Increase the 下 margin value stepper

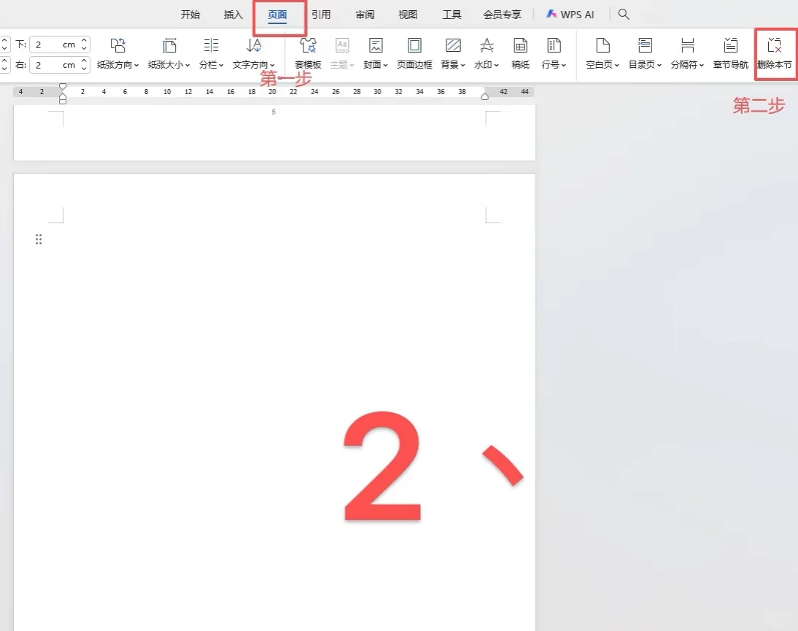[x=85, y=40]
